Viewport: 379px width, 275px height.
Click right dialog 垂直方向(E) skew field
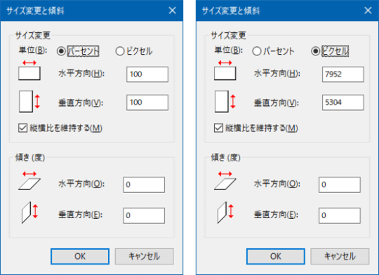pos(340,215)
